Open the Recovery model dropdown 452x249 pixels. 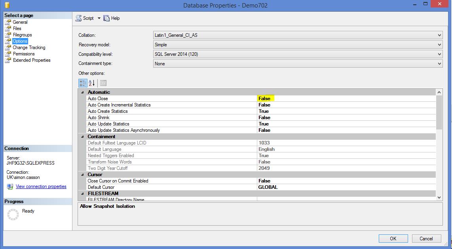click(x=439, y=44)
